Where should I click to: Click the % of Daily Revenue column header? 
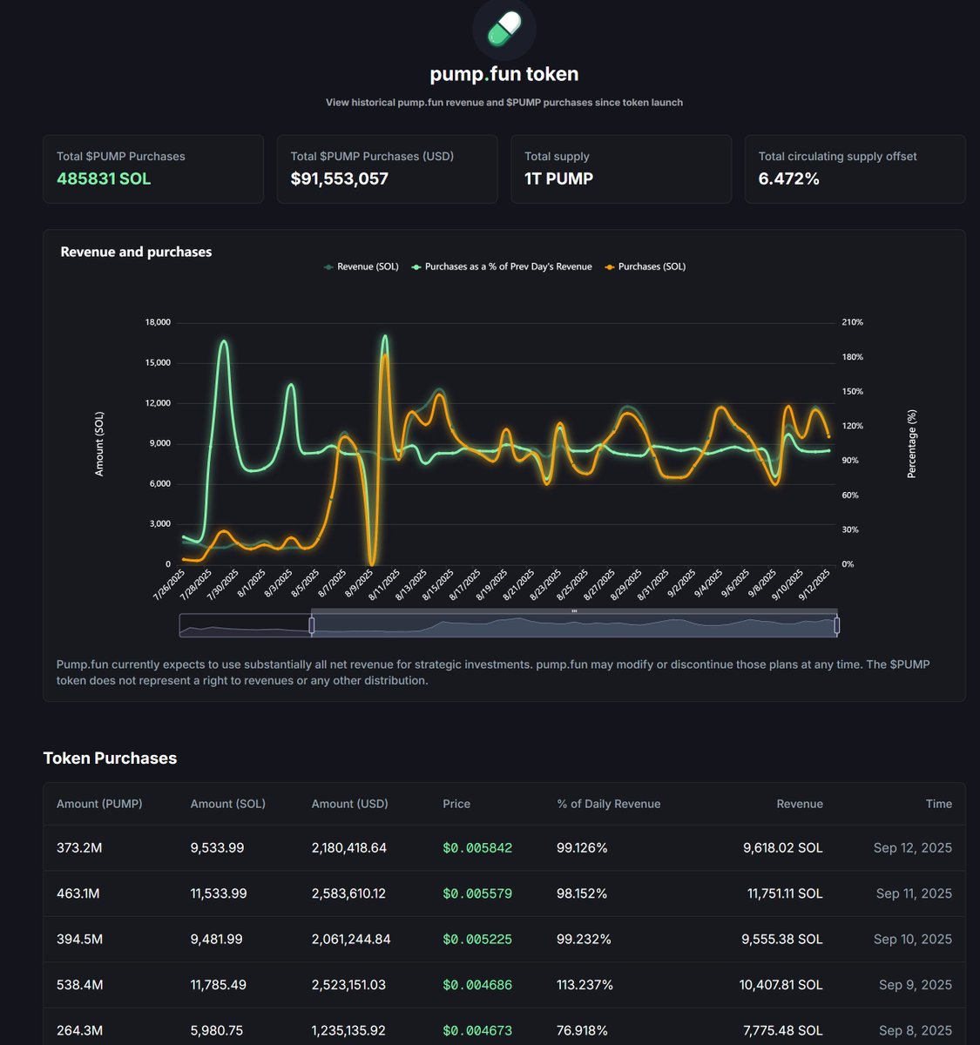click(608, 804)
